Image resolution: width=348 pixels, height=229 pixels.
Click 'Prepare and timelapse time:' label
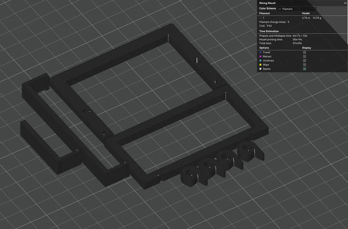tap(275, 36)
